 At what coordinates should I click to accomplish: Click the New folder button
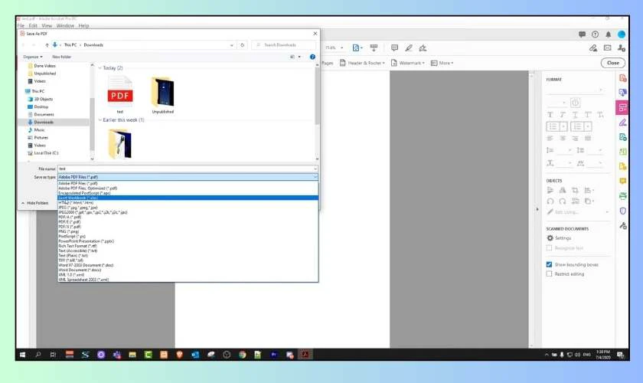(x=61, y=57)
